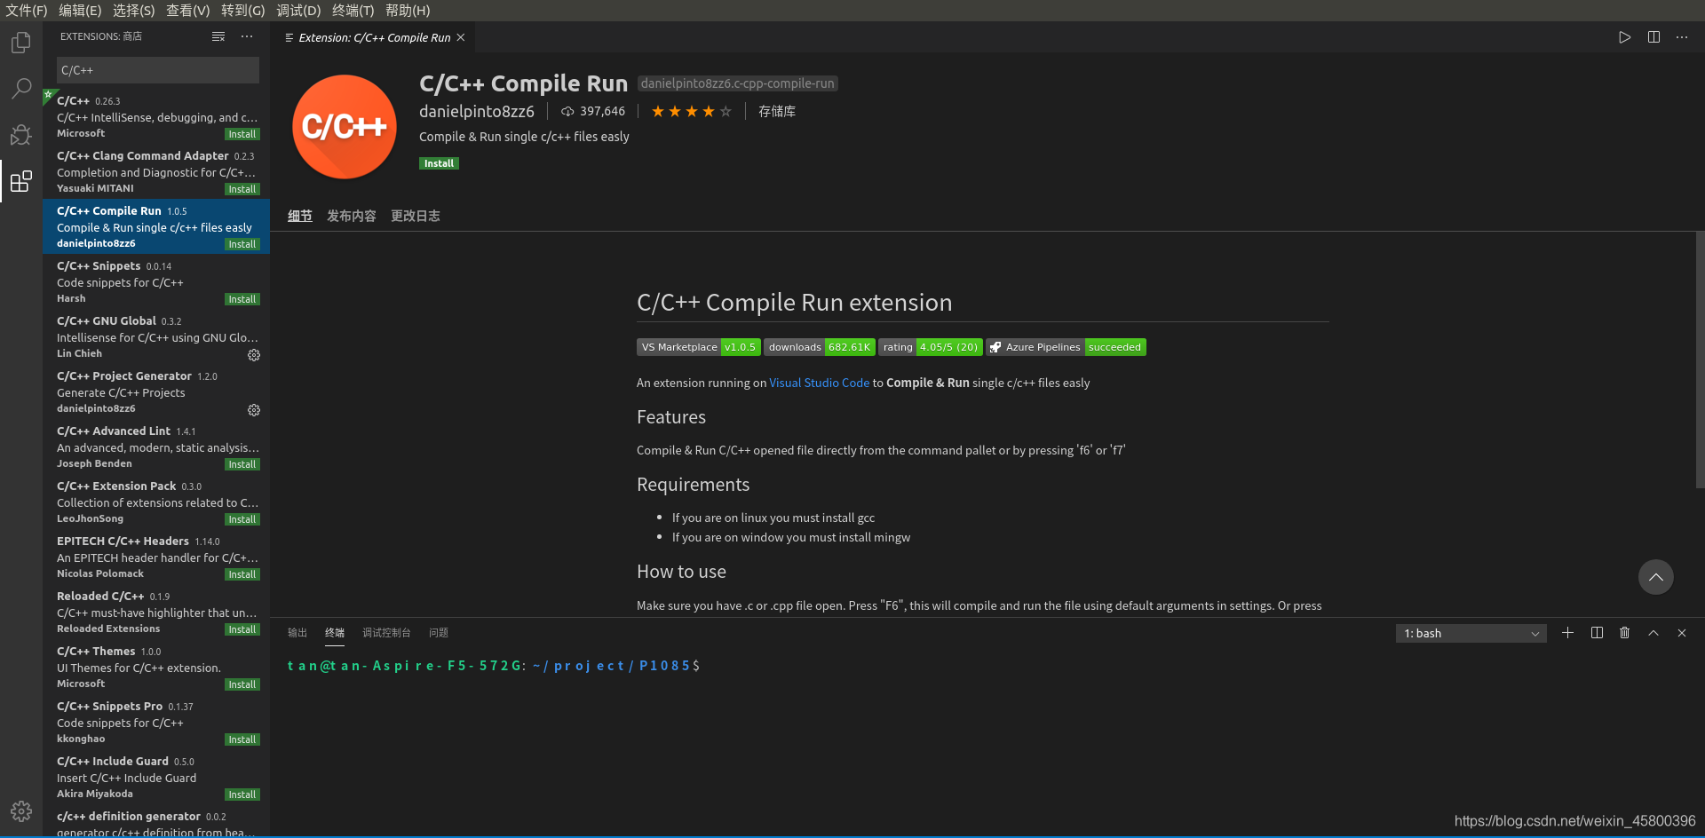This screenshot has width=1705, height=838.
Task: Open the Visual Studio Code link
Action: click(819, 383)
